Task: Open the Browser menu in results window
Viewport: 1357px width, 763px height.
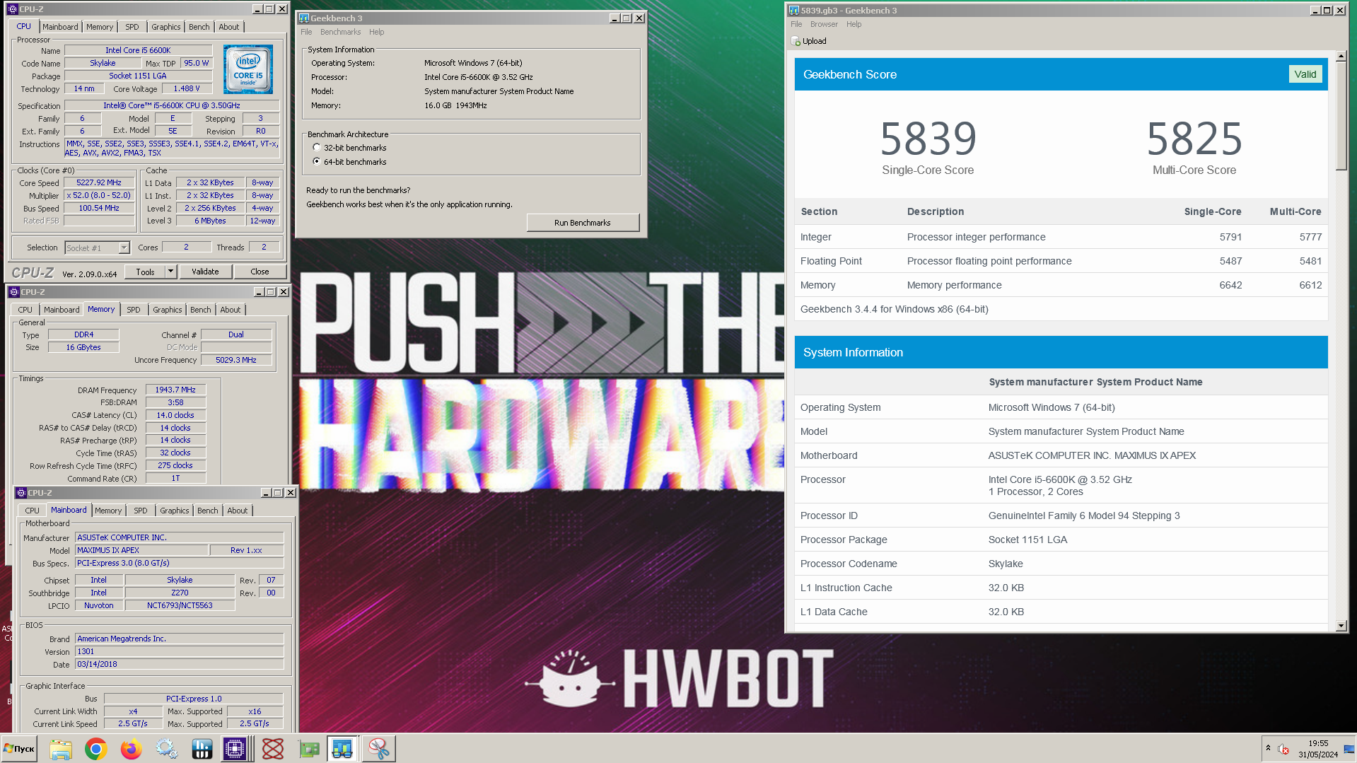Action: 824,24
